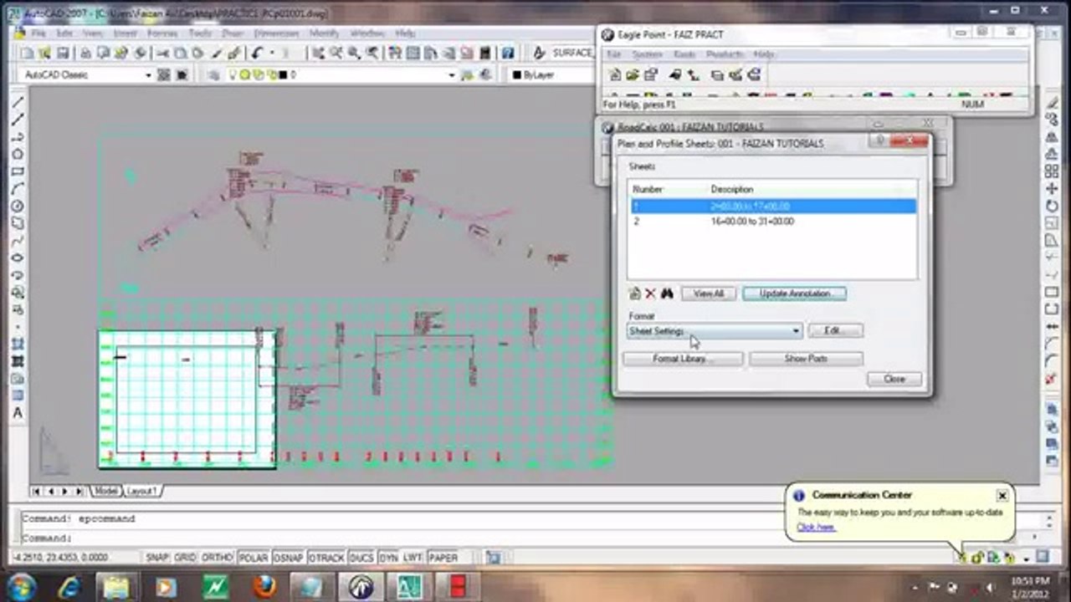
Task: Toggle ORTHO mode in status bar
Action: coord(218,558)
